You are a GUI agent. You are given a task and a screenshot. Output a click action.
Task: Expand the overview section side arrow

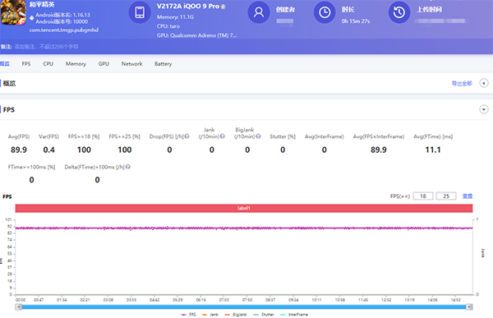coord(484,83)
